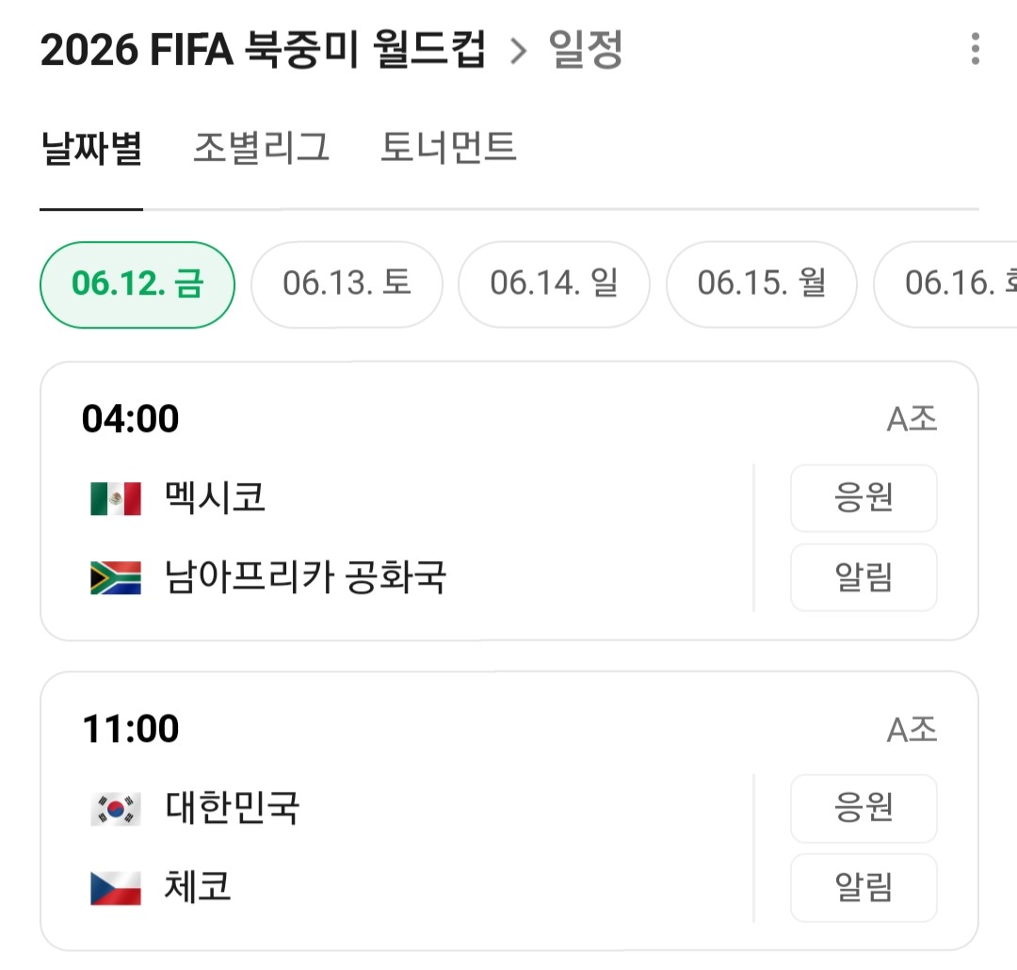Select the 06.13. 토 date chip
1017x970 pixels.
click(347, 284)
